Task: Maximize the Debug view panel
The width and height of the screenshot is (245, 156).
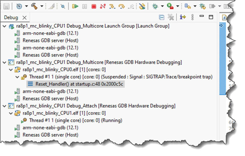Action: tap(211, 17)
